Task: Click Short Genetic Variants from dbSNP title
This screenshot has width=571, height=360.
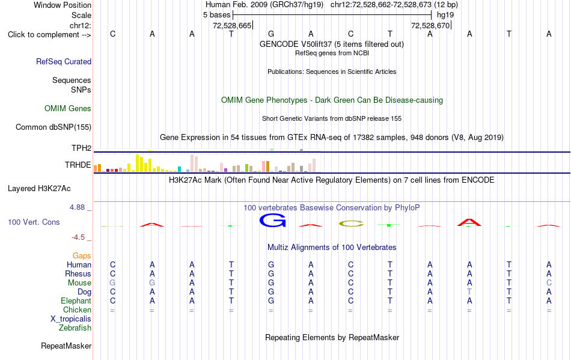Action: click(x=332, y=118)
